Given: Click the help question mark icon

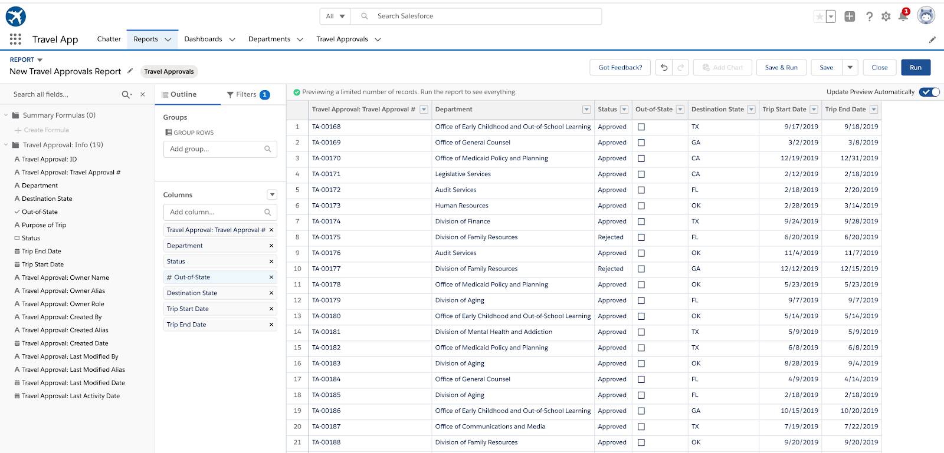Looking at the screenshot, I should pyautogui.click(x=869, y=16).
